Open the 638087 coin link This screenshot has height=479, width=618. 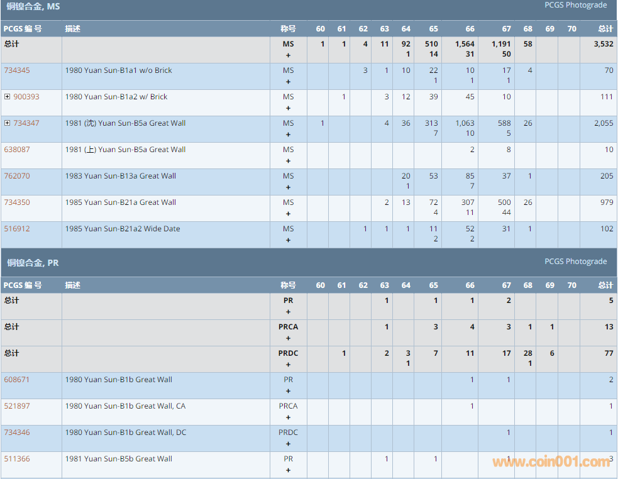coord(17,150)
